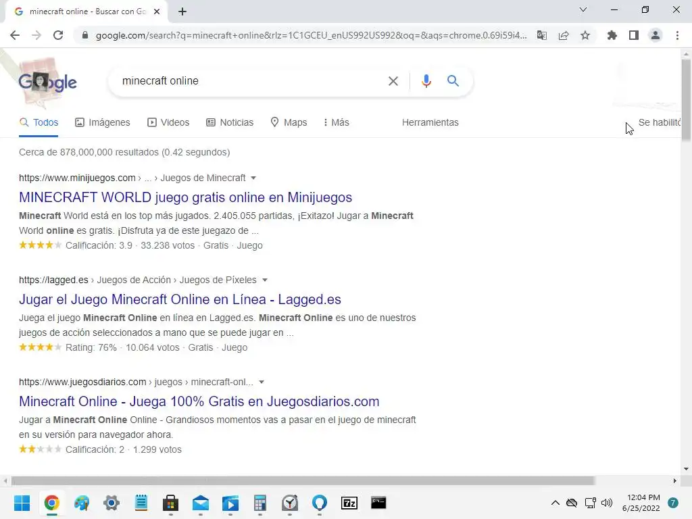Screen dimensions: 692x519
Task: Open the Notepad icon in the taskbar
Action: [x=141, y=503]
